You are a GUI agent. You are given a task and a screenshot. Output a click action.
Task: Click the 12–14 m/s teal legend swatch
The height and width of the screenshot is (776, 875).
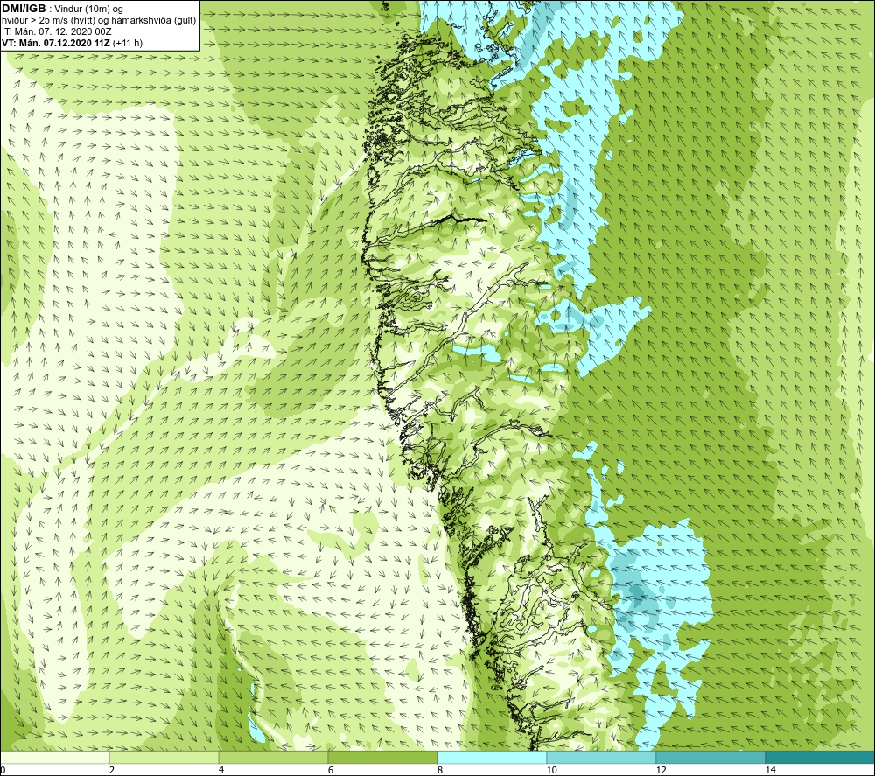pos(710,757)
